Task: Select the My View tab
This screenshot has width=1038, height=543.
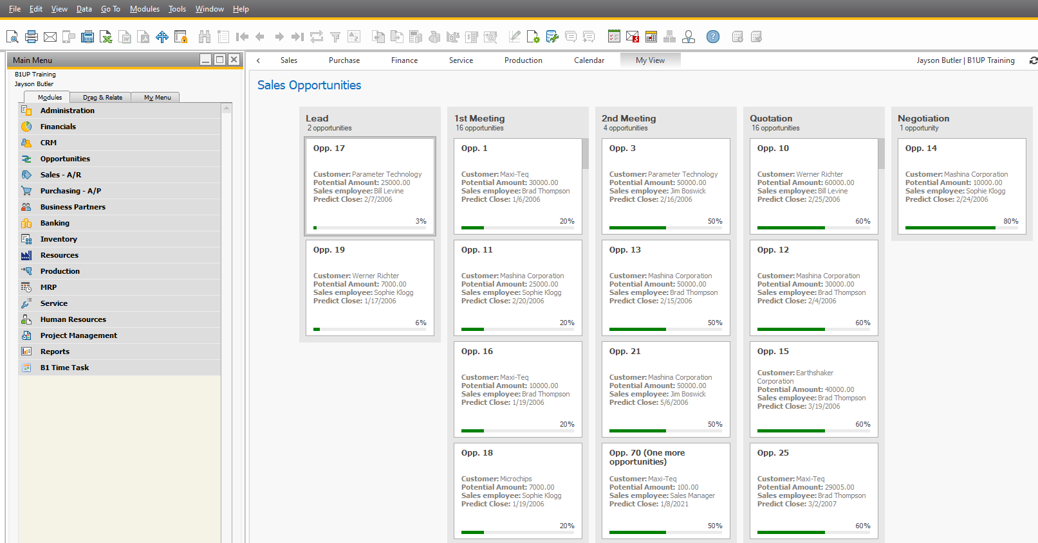Action: point(650,60)
